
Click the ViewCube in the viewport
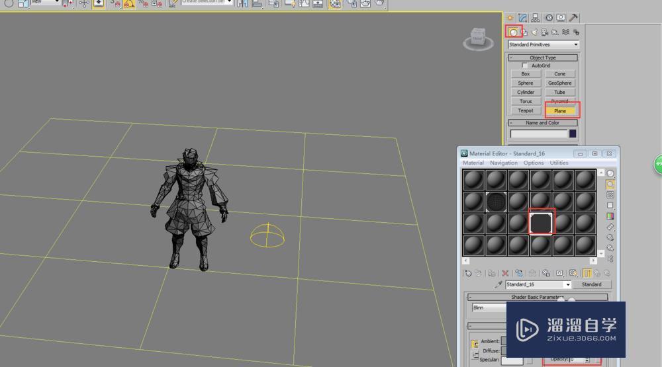pos(479,39)
